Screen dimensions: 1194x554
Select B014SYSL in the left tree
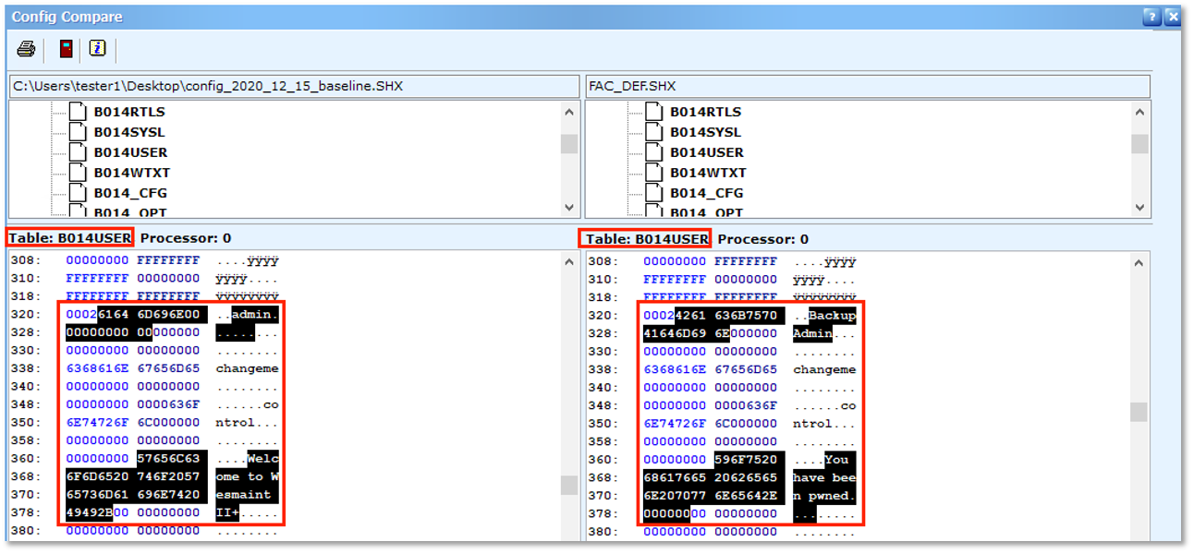128,132
